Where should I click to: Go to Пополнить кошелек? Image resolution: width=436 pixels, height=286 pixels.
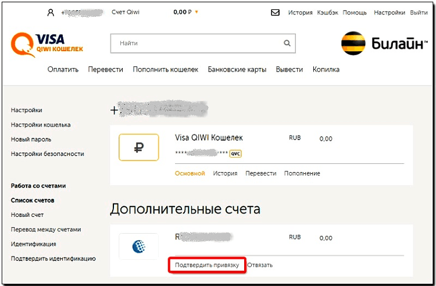point(166,70)
